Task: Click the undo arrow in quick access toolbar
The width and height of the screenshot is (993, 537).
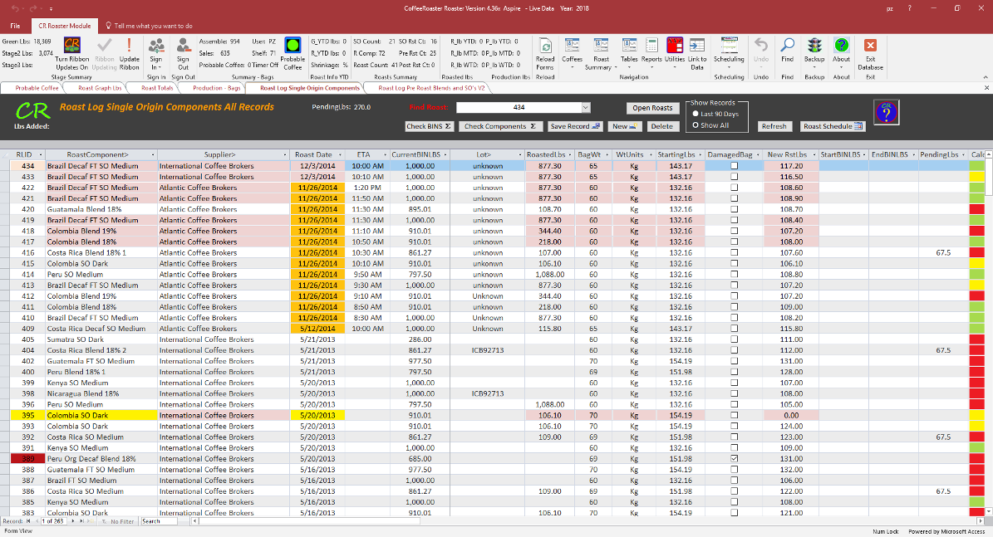Action: (15, 8)
